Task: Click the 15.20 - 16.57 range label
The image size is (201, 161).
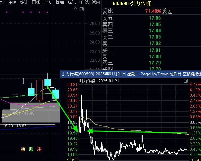Action: tap(15, 126)
